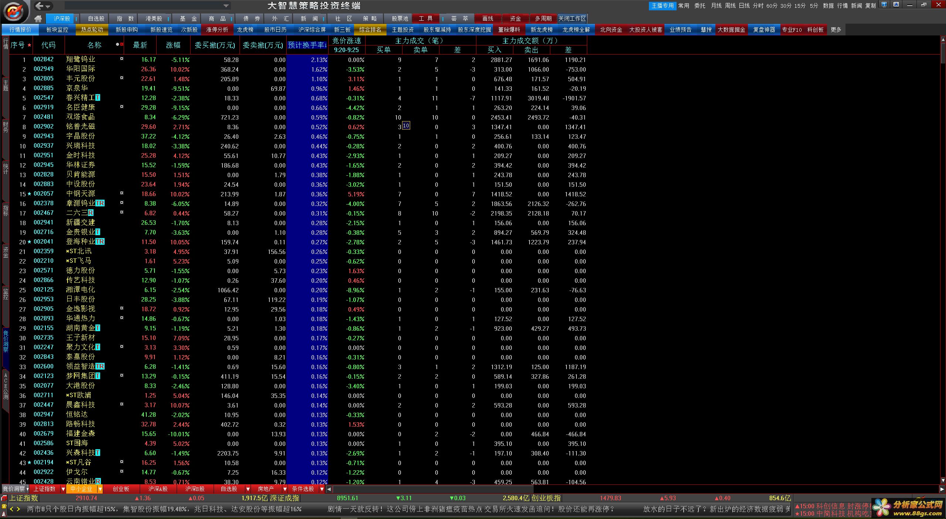The image size is (946, 519).
Task: Sort by 竞价涨速 column header
Action: 347,41
